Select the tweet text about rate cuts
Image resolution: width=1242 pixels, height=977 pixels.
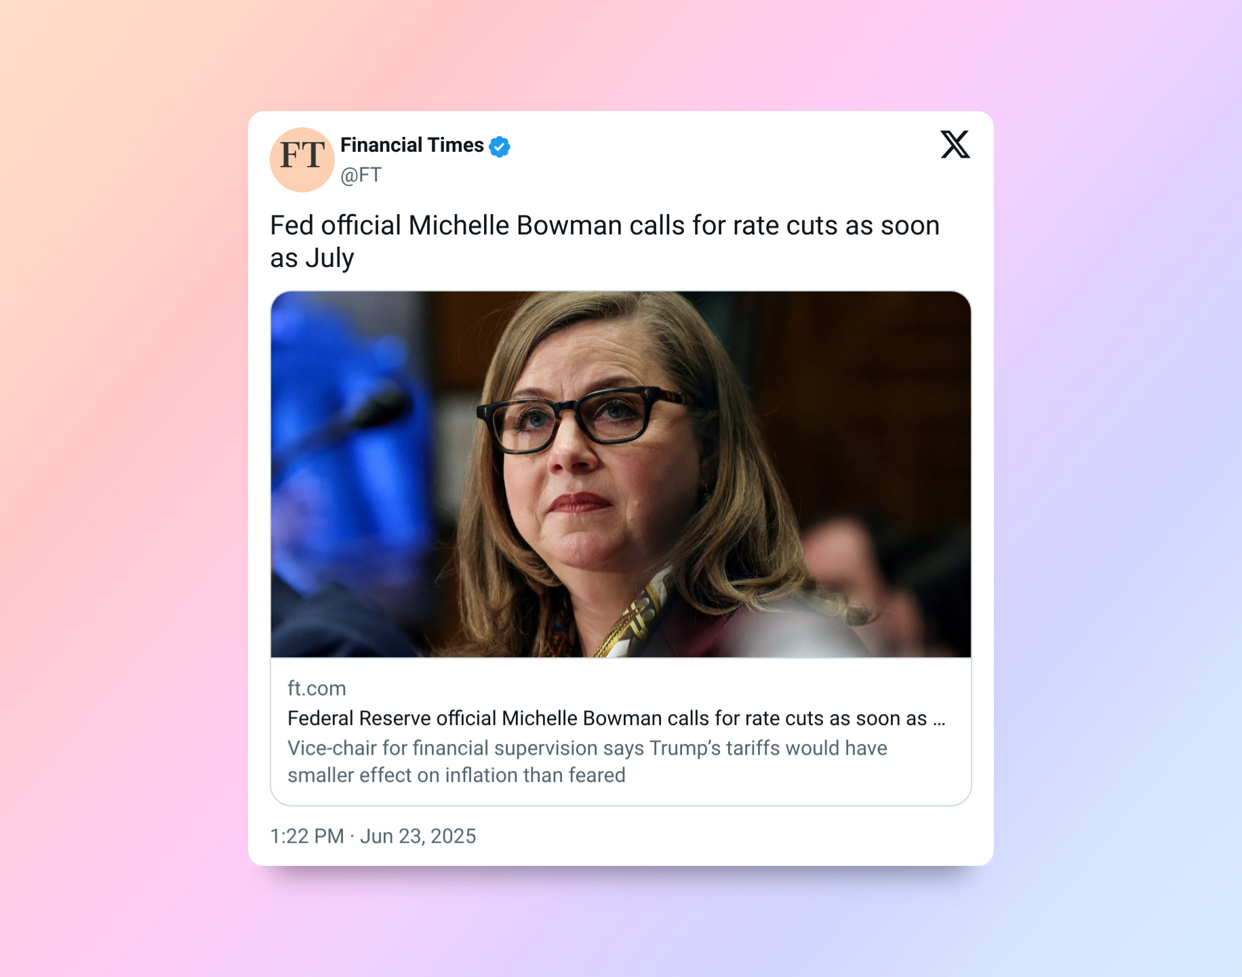[605, 242]
